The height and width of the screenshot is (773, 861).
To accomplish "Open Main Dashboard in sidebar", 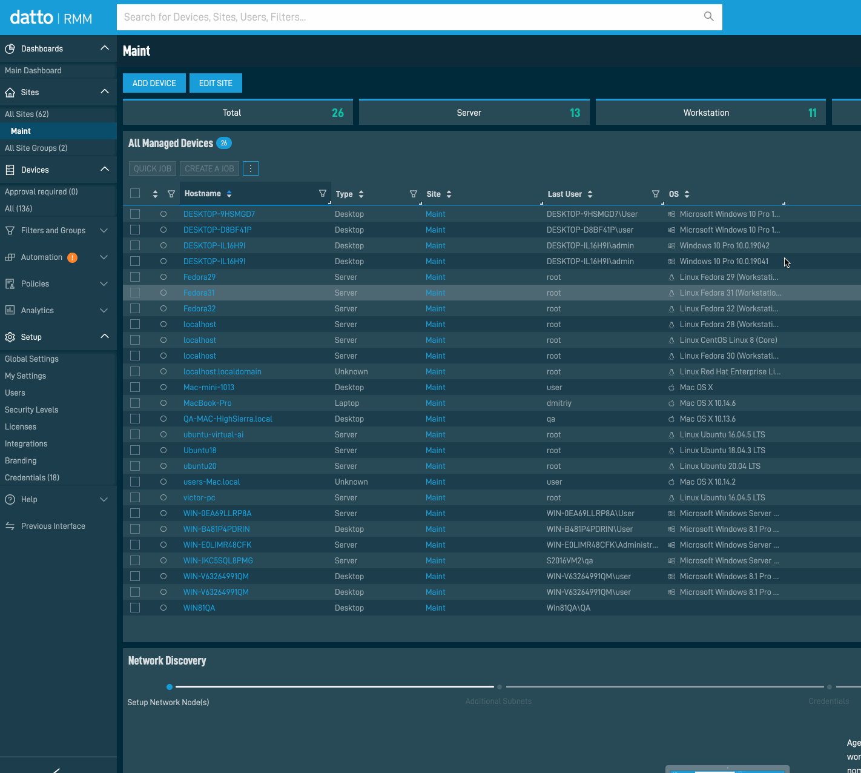I will pyautogui.click(x=33, y=70).
